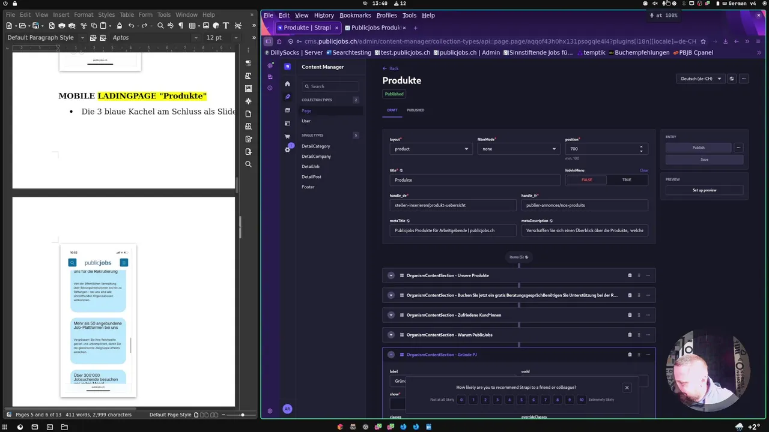The image size is (769, 432).
Task: Select rating 0 in Strapi survey
Action: point(461,400)
